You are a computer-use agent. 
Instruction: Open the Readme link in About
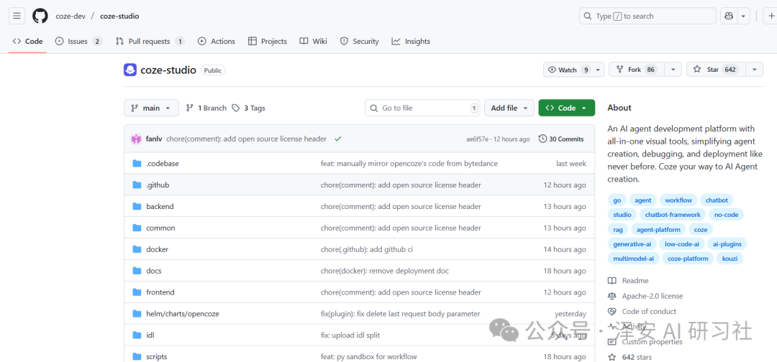point(635,280)
